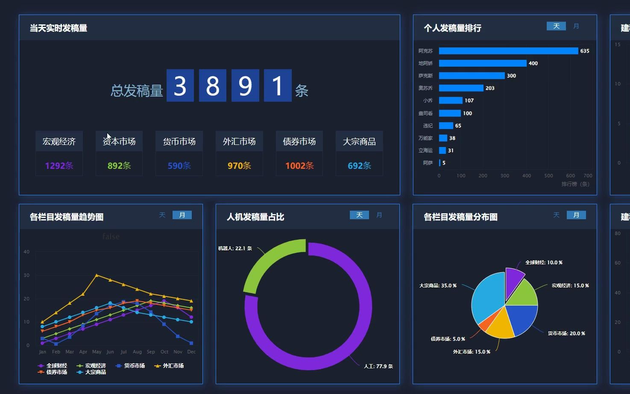Switch 各栏目发稿量分布图 to 月 view

click(576, 215)
